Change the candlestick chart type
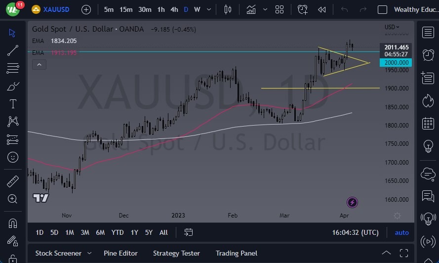The width and height of the screenshot is (439, 263). [x=228, y=9]
